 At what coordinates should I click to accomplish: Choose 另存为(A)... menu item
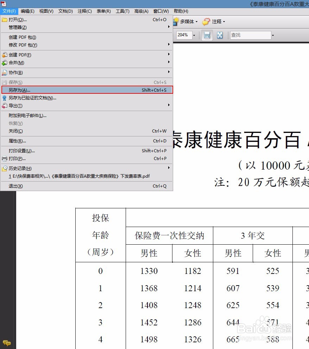(x=87, y=90)
